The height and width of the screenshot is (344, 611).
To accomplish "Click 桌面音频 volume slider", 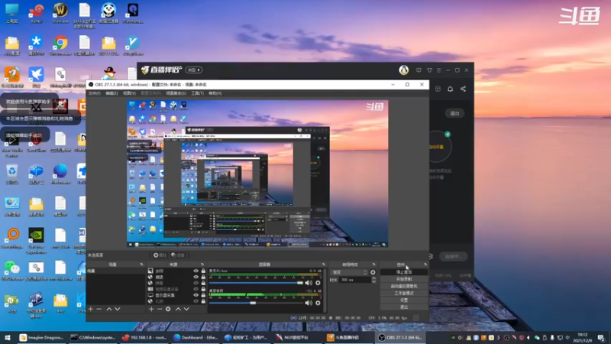I will tap(256, 303).
